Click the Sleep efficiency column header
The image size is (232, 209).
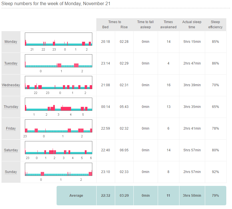pyautogui.click(x=215, y=25)
